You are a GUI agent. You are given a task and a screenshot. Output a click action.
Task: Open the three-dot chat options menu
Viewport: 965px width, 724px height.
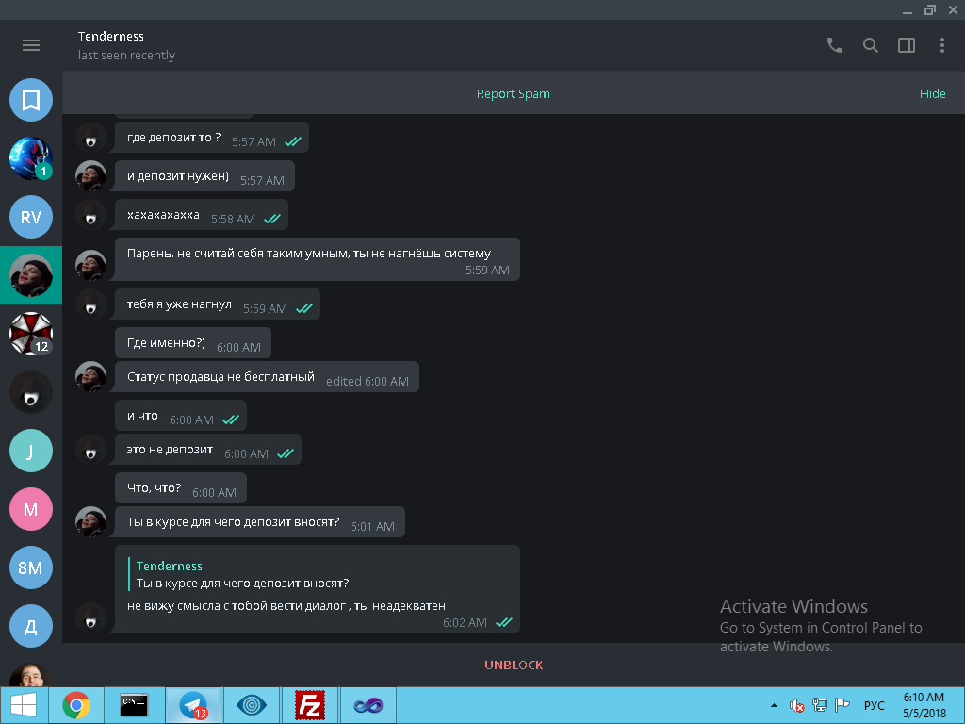coord(941,45)
